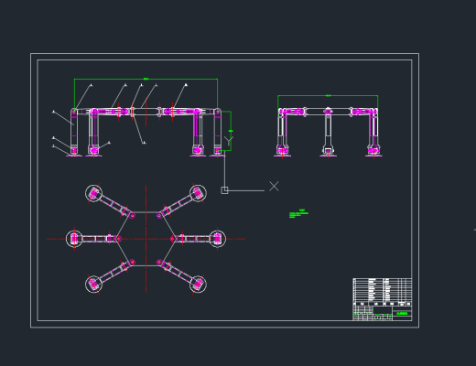Select the lower-right foot pad in plan view
476x366 pixels.
click(198, 285)
